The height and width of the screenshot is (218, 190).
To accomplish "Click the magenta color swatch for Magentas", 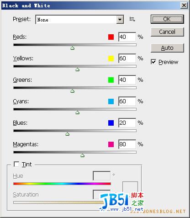I will click(x=111, y=144).
